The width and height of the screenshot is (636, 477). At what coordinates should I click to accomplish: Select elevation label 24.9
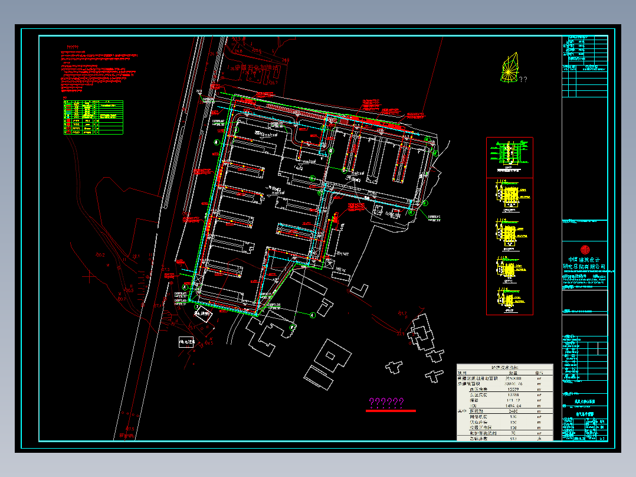point(286,60)
